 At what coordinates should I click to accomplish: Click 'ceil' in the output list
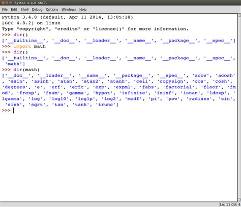pos(142,81)
